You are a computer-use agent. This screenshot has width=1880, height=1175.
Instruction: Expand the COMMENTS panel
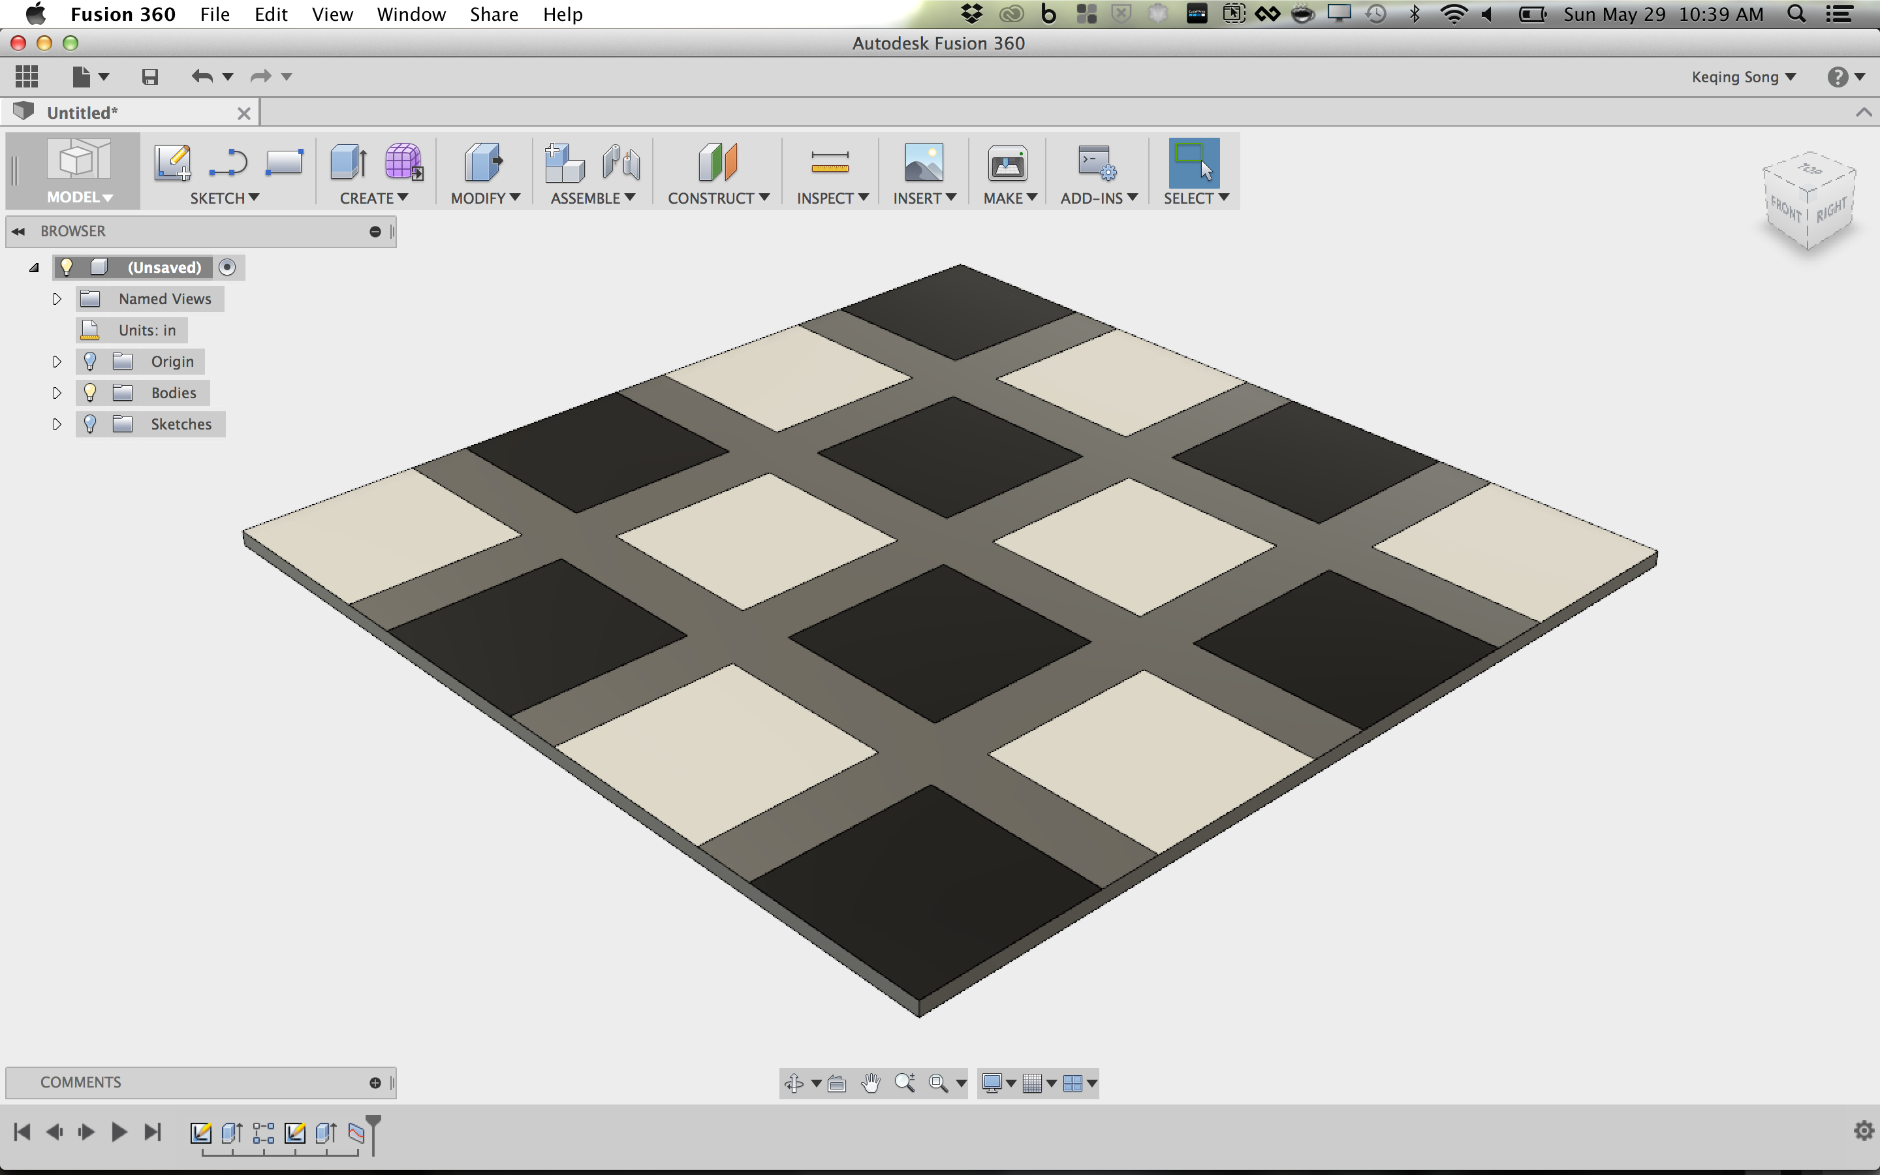[x=375, y=1082]
